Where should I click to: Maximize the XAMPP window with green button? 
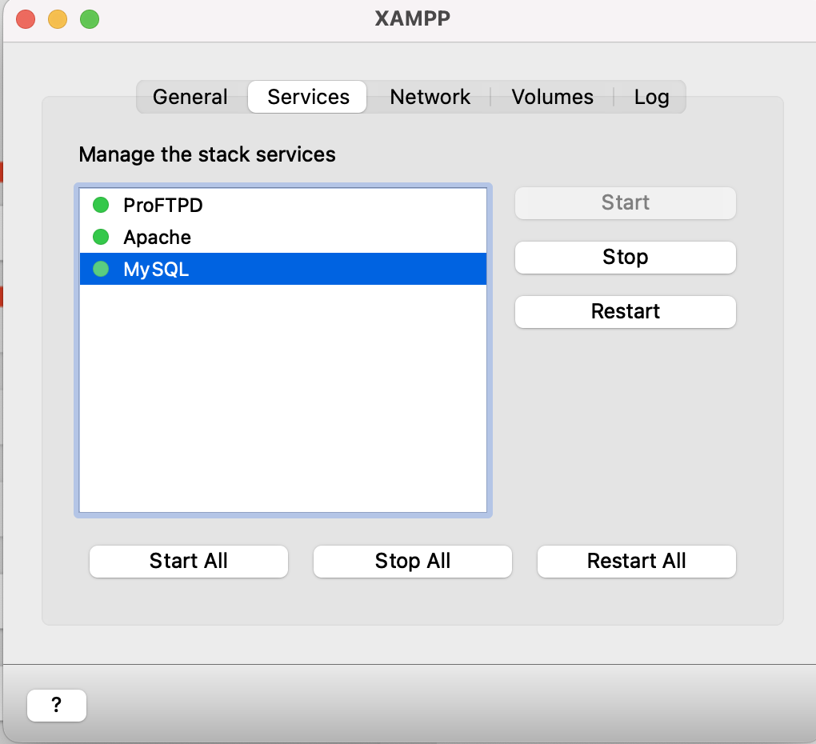click(x=90, y=19)
